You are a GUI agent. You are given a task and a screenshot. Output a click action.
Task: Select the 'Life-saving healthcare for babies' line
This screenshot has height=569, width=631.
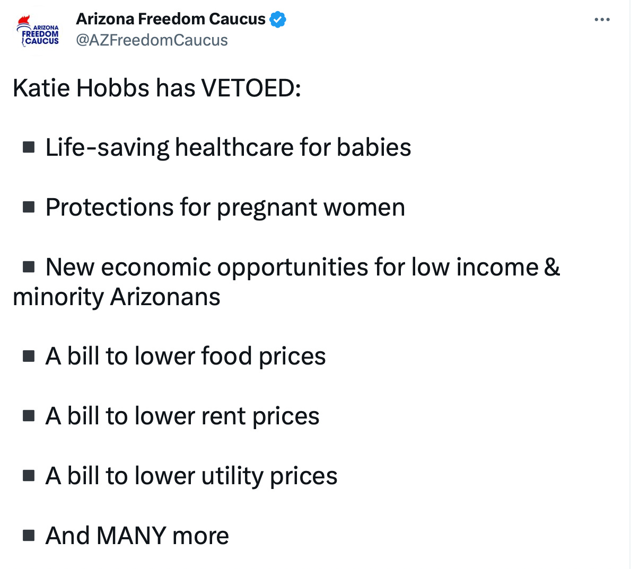click(228, 147)
